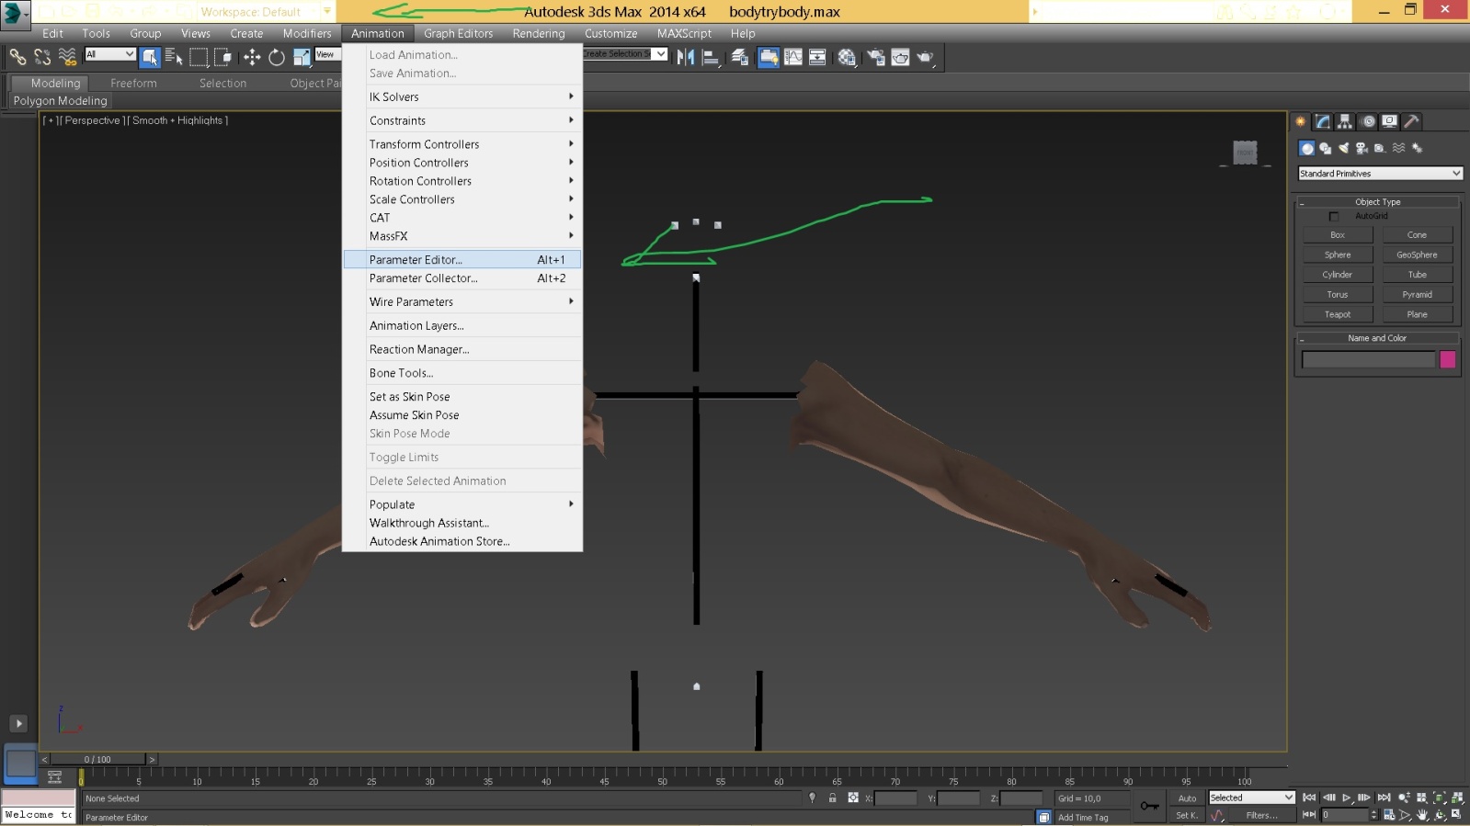Screen dimensions: 1470x826
Task: Open the Hierarchy panel tab icon
Action: 1345,121
